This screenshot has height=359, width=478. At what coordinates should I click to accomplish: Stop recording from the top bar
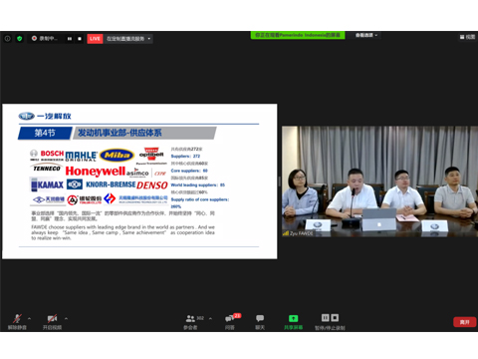80,39
